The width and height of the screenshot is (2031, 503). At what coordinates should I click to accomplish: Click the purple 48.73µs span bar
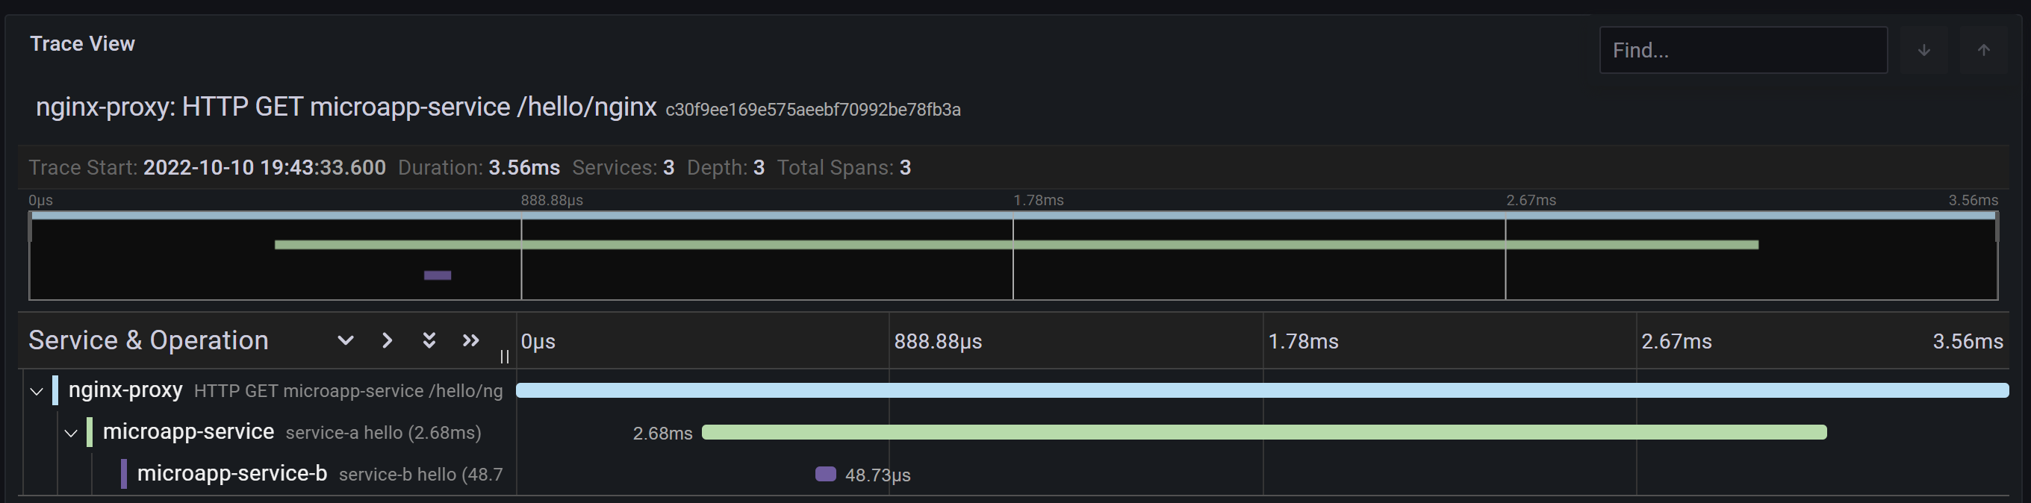[824, 474]
